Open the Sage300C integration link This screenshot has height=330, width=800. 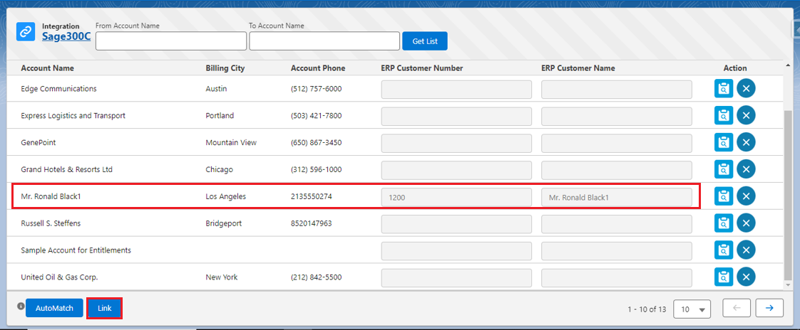pyautogui.click(x=66, y=36)
